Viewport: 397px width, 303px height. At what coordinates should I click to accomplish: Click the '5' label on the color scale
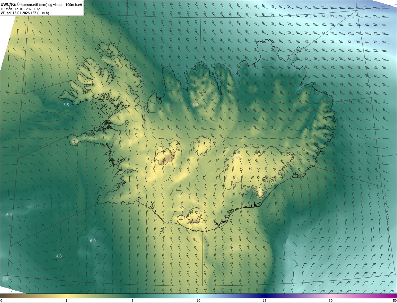click(x=132, y=301)
